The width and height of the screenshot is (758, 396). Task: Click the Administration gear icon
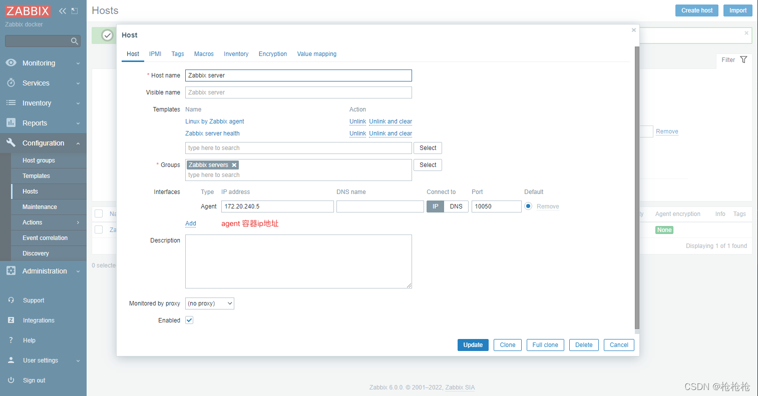[x=11, y=271]
